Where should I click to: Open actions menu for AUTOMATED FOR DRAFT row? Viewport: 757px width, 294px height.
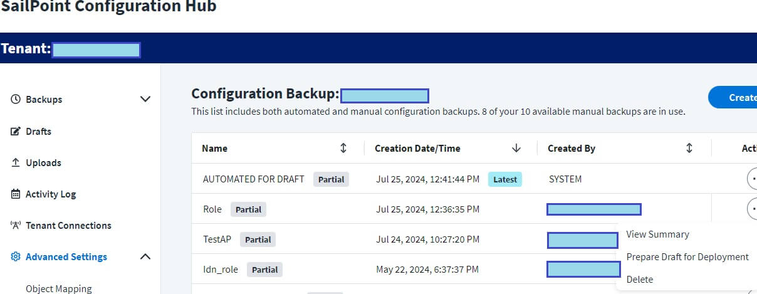click(x=752, y=179)
